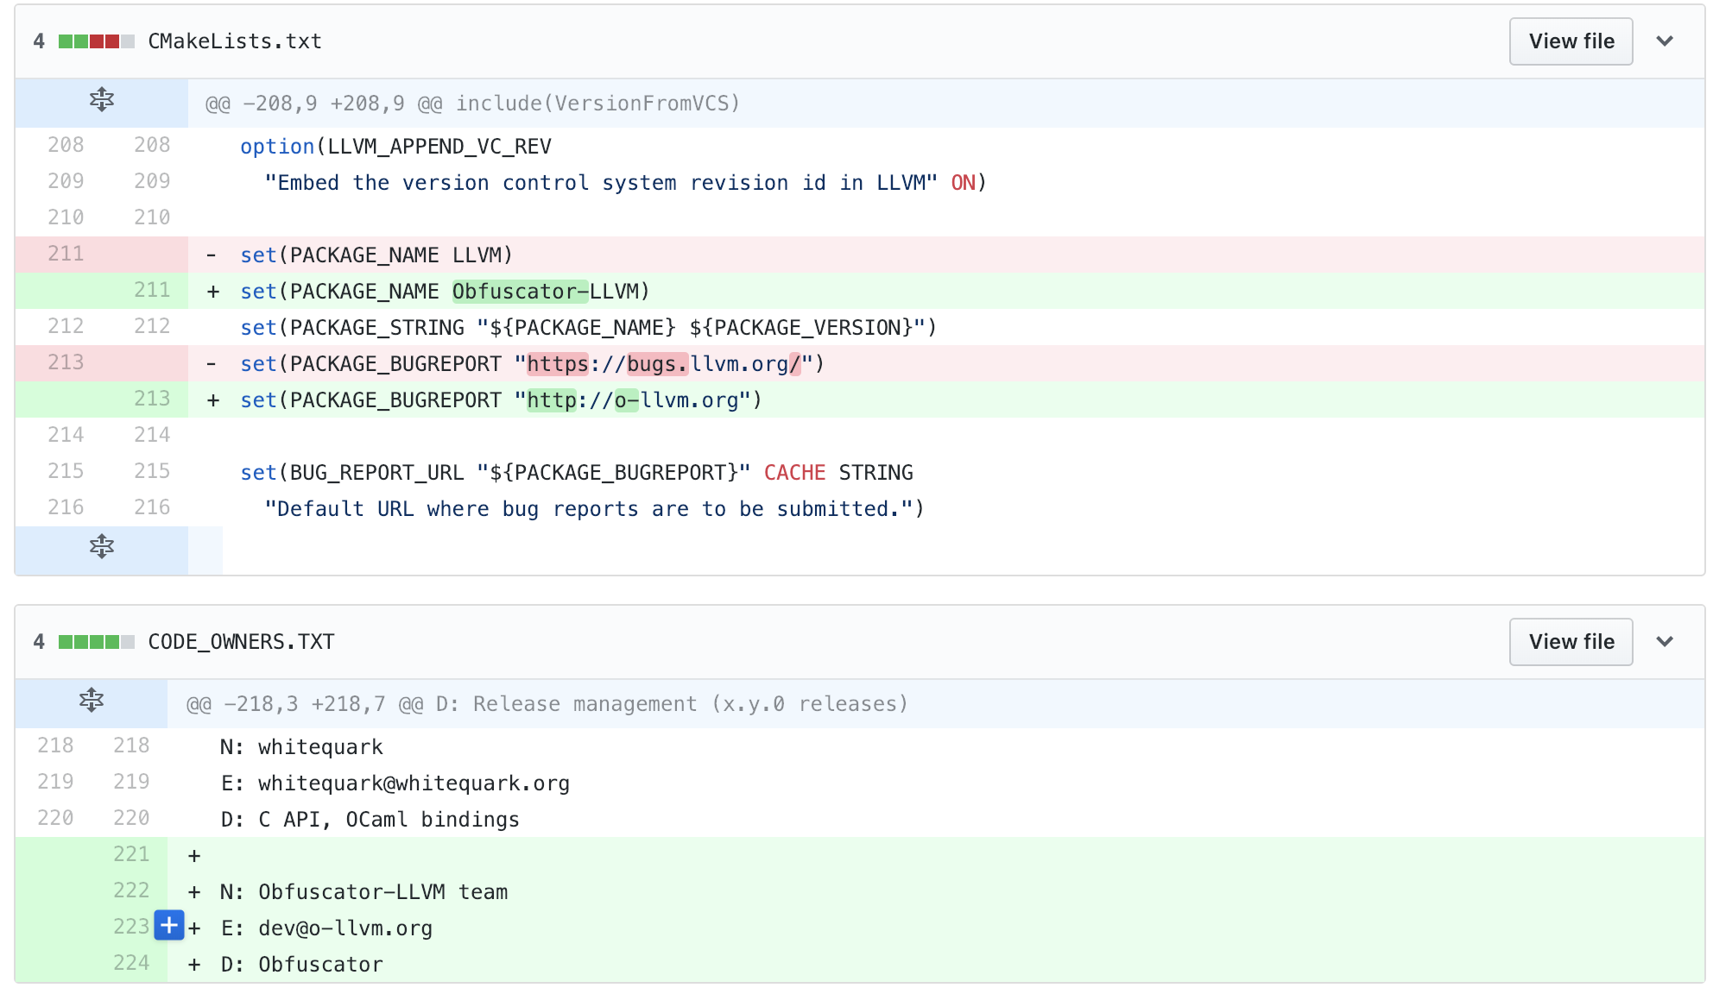Viewport: 1713px width, 994px height.
Task: Click added Obfuscator-LLVM PACKAGE_NAME line
Action: point(445,292)
